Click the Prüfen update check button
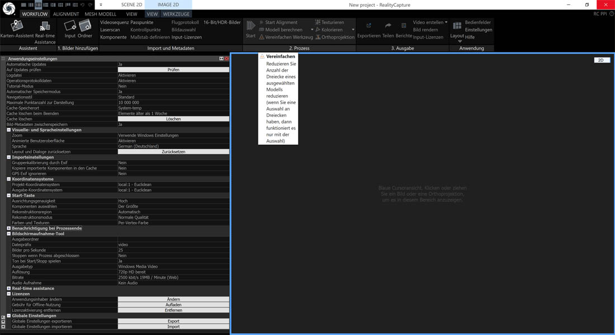The image size is (615, 335). pyautogui.click(x=173, y=70)
